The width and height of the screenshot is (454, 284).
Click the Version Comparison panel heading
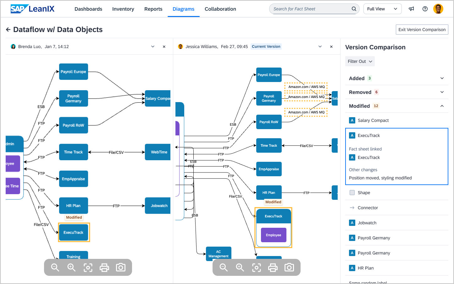[375, 47]
